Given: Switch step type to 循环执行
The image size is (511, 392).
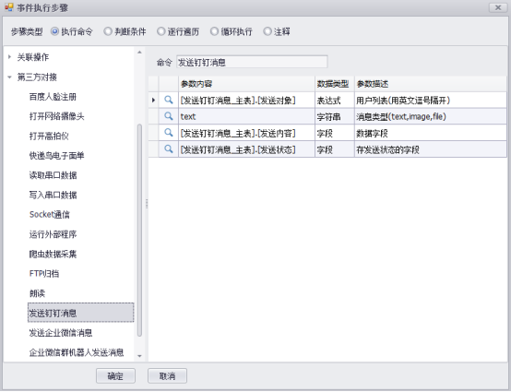Looking at the screenshot, I should click(x=214, y=31).
